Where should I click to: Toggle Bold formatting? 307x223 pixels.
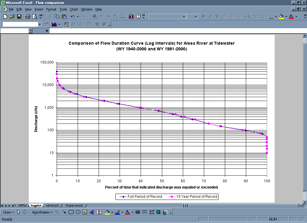click(x=203, y=16)
